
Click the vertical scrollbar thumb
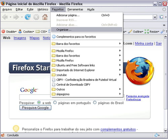166,74
